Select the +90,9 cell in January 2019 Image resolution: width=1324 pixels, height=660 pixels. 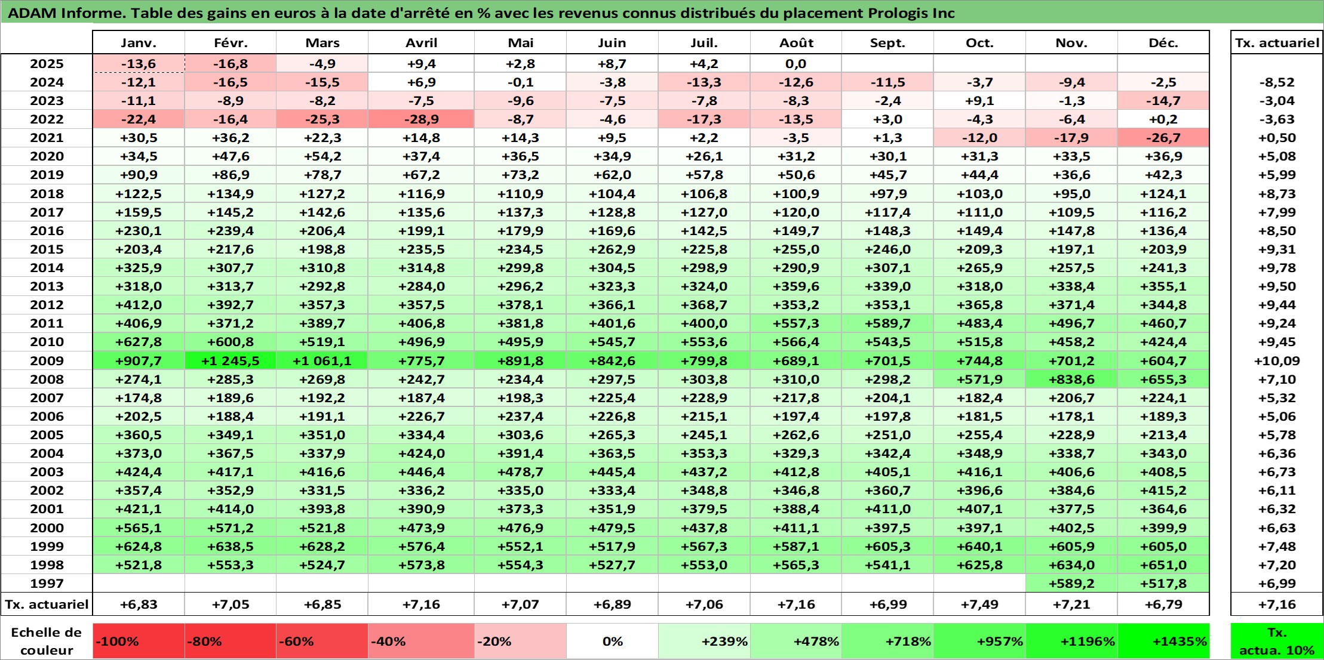click(x=139, y=175)
